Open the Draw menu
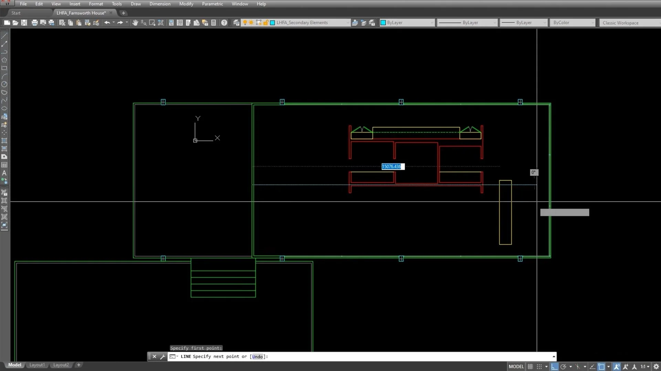 tap(136, 4)
